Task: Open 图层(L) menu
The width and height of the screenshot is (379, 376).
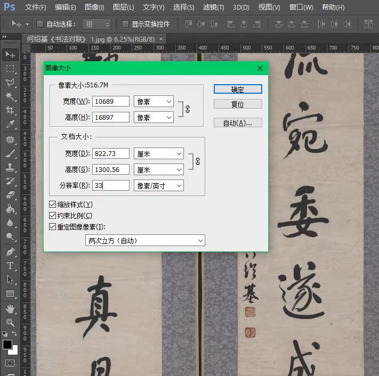Action: coord(123,7)
